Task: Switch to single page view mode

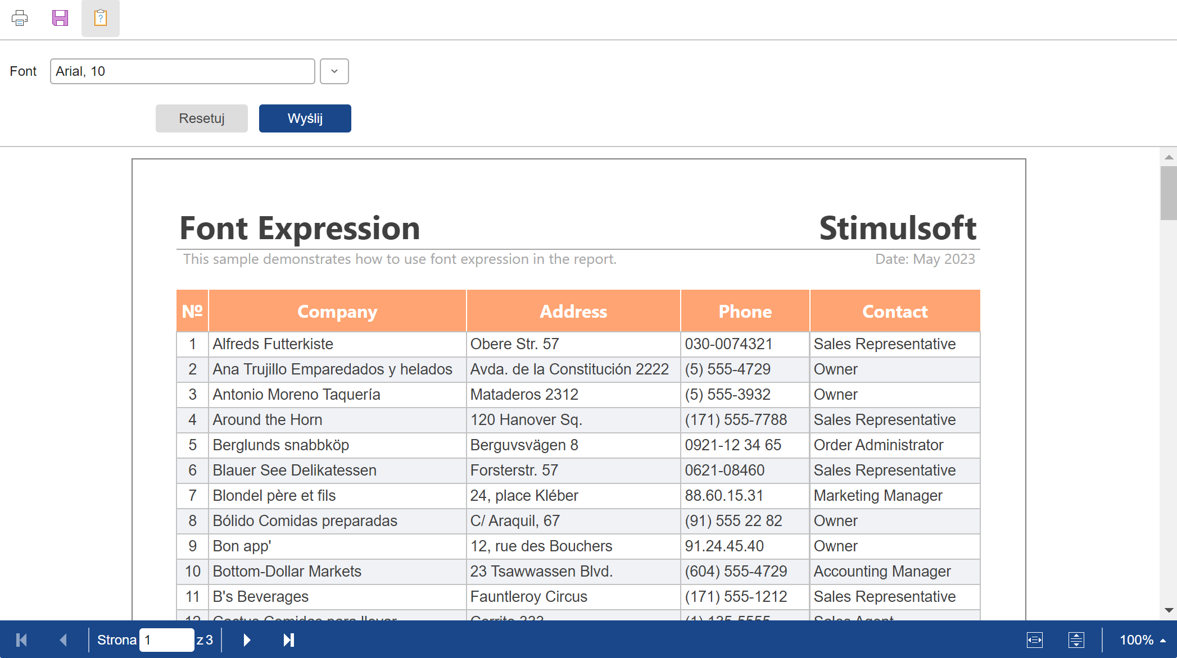Action: (1035, 640)
